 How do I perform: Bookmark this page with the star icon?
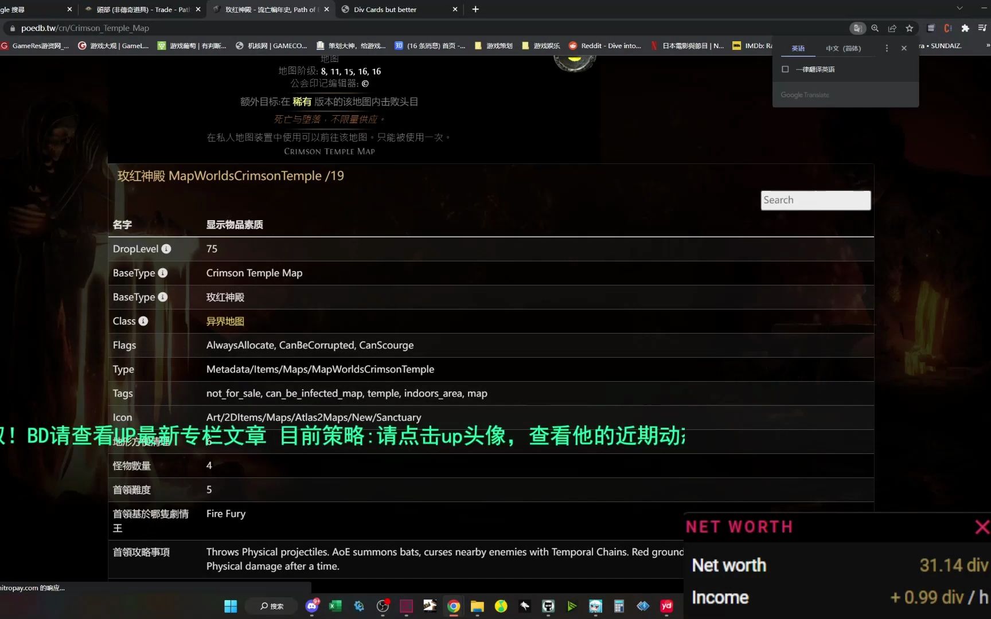[909, 28]
